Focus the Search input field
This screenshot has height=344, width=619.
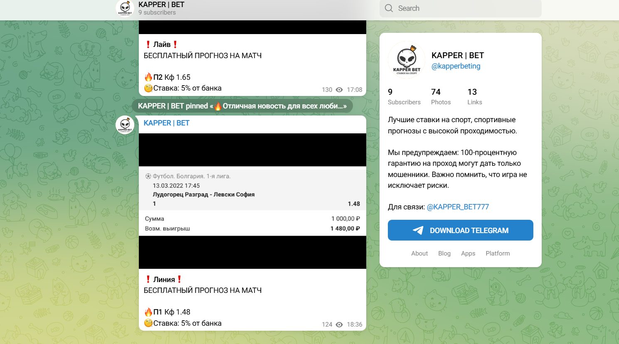tap(461, 8)
